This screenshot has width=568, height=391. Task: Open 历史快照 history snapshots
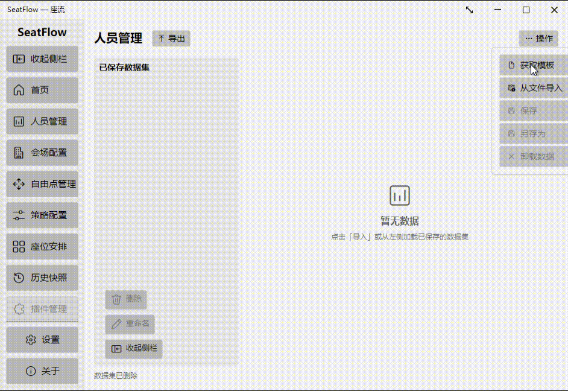pos(42,278)
